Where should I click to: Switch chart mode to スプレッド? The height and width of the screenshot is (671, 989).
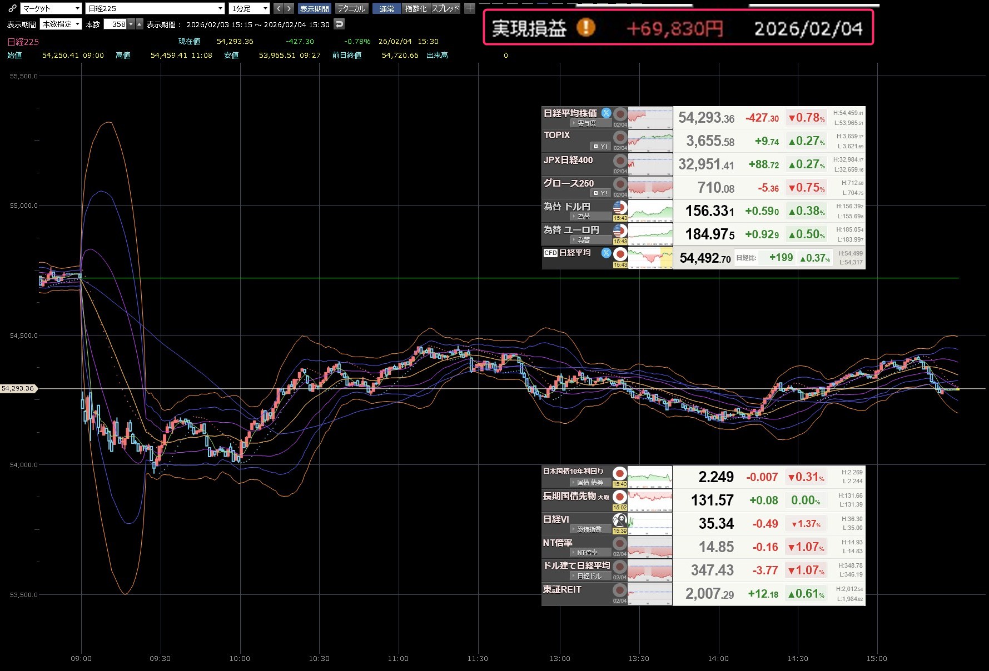[446, 9]
